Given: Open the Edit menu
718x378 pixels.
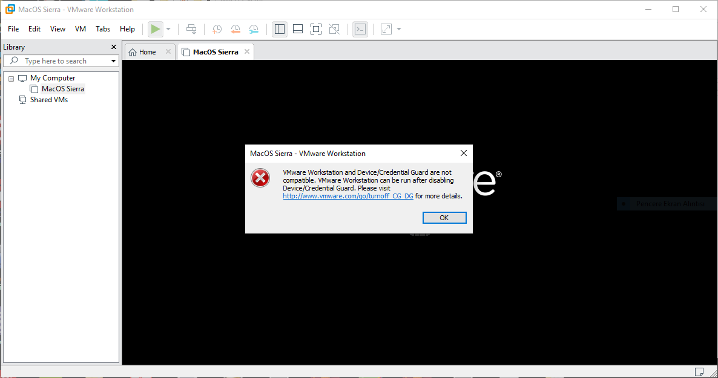Looking at the screenshot, I should pyautogui.click(x=35, y=29).
